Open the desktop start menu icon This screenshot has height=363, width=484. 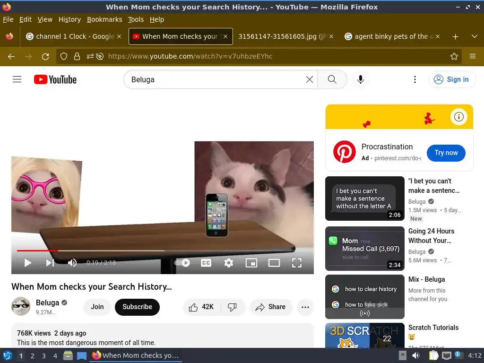coord(8,355)
